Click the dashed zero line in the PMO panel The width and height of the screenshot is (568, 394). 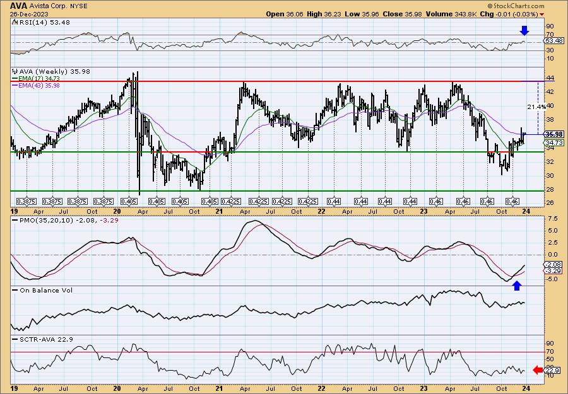click(x=277, y=255)
